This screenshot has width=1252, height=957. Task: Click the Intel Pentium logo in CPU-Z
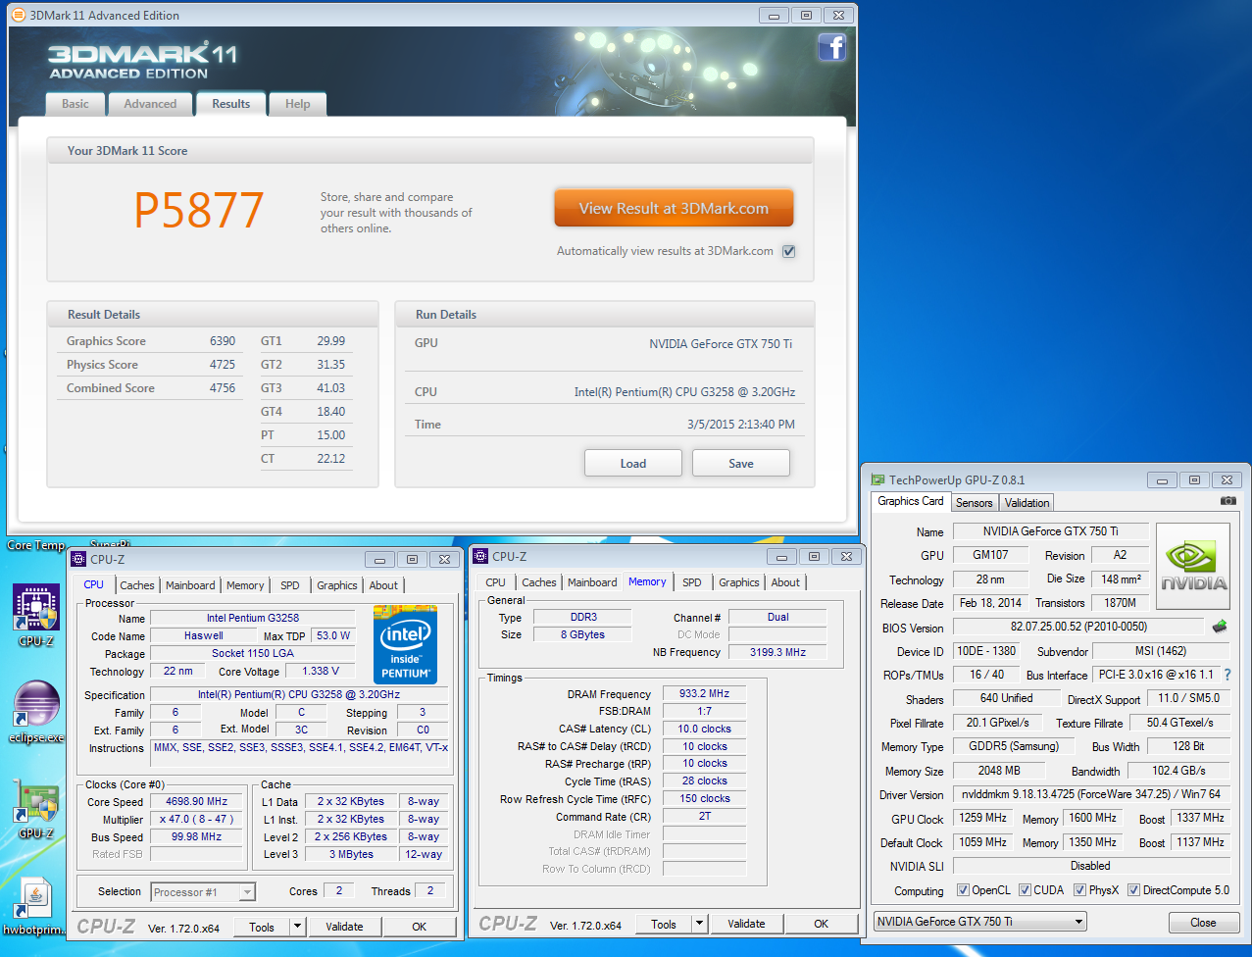pyautogui.click(x=405, y=644)
